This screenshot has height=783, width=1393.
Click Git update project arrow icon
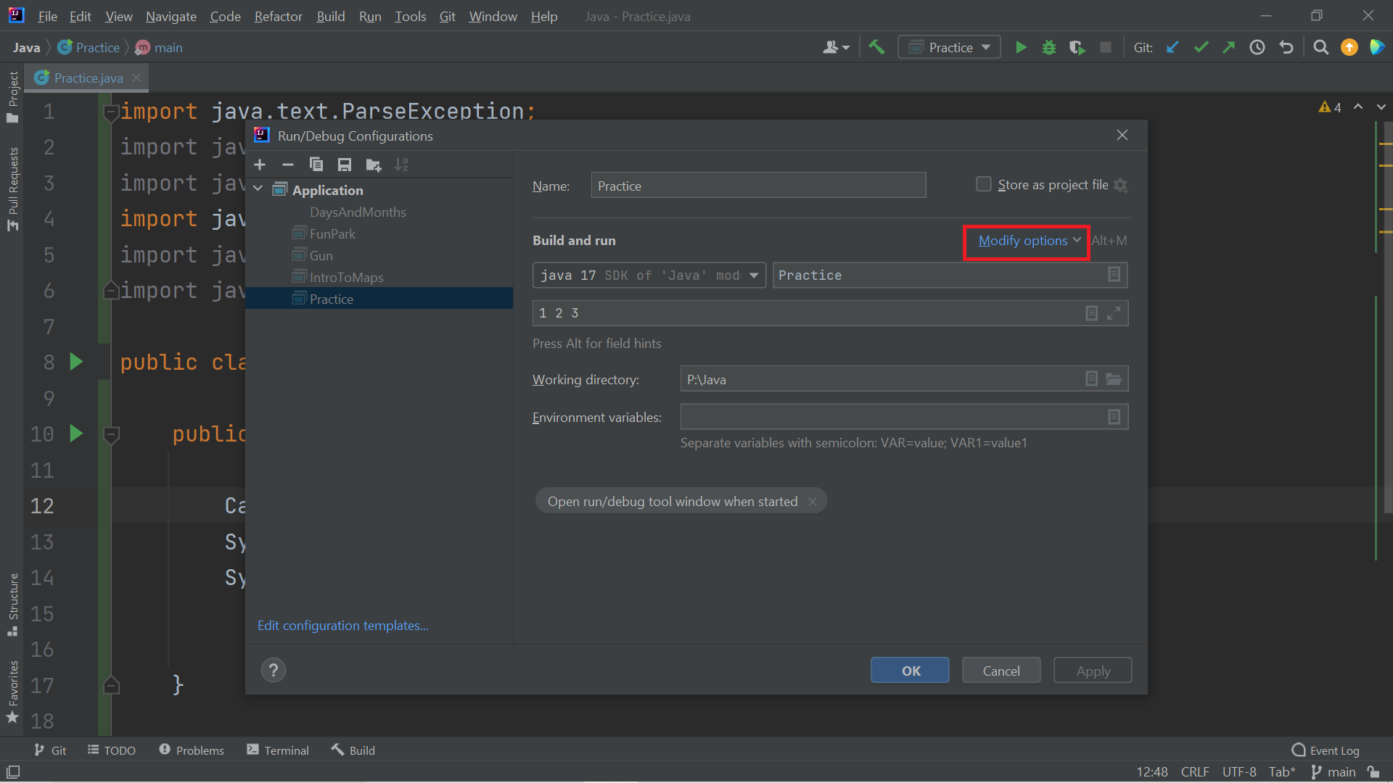coord(1172,48)
